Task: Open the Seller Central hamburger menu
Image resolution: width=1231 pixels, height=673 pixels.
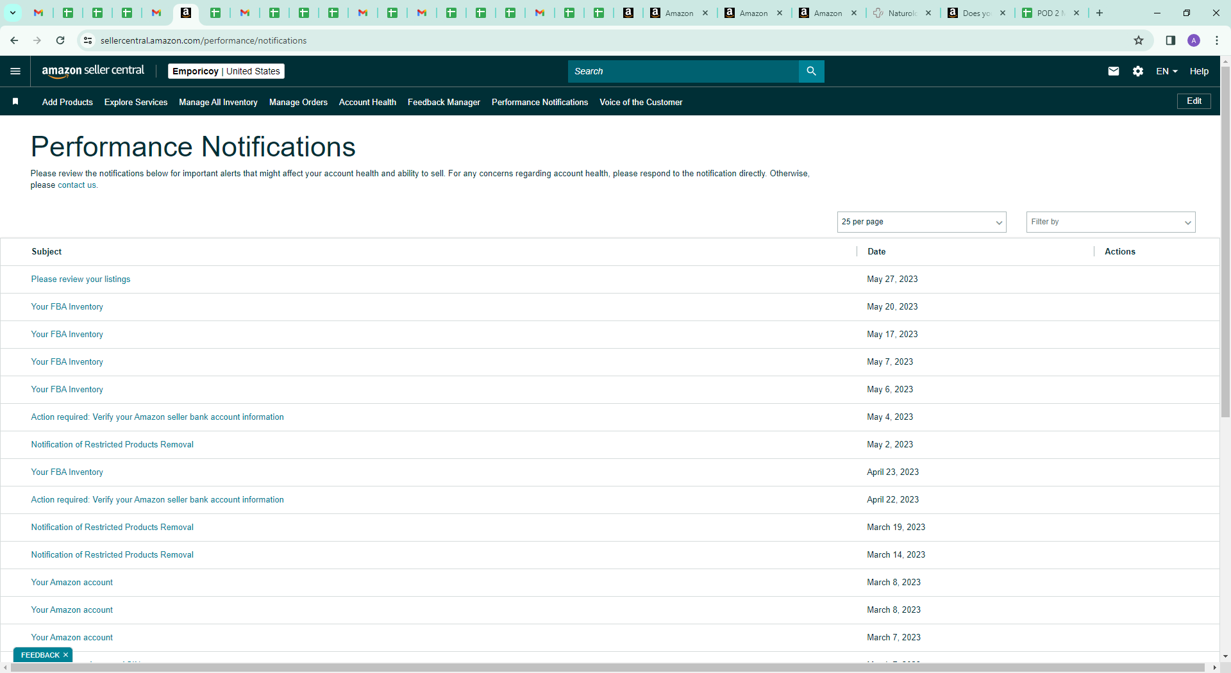Action: [x=15, y=71]
